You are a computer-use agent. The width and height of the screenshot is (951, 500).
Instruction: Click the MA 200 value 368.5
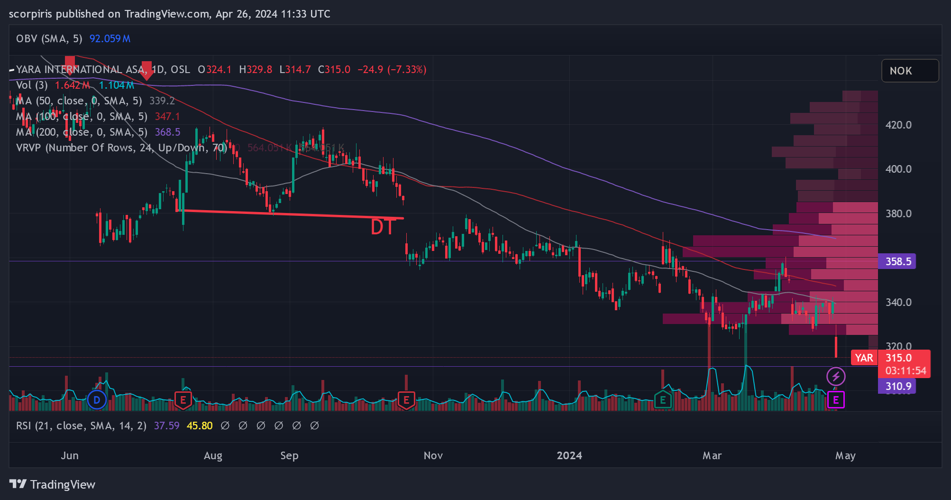tap(167, 132)
